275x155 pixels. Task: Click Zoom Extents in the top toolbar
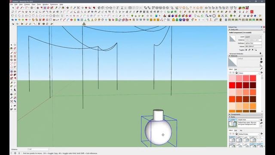(x=78, y=8)
